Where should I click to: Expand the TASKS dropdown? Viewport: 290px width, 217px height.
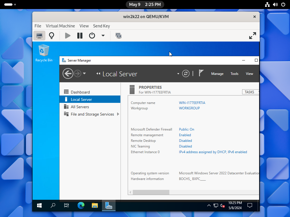[x=251, y=92]
